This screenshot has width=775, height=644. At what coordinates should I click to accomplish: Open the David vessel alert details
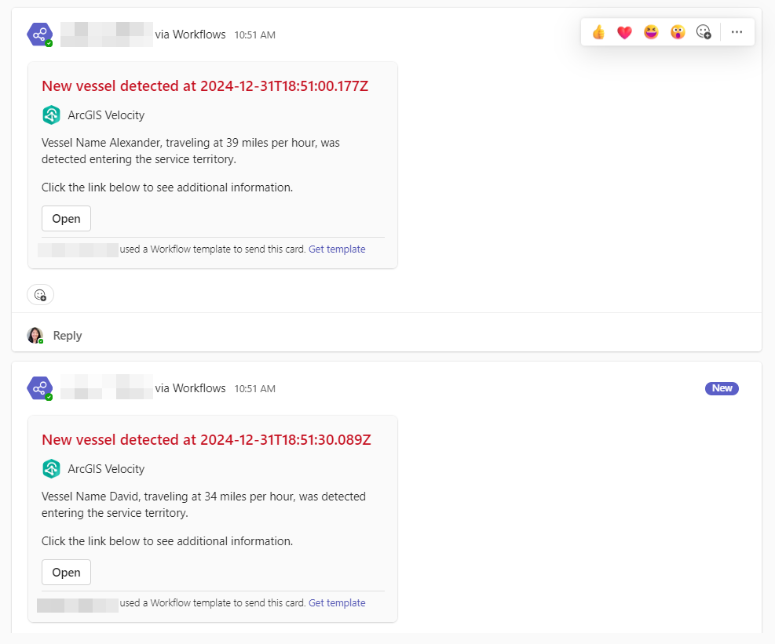tap(66, 573)
